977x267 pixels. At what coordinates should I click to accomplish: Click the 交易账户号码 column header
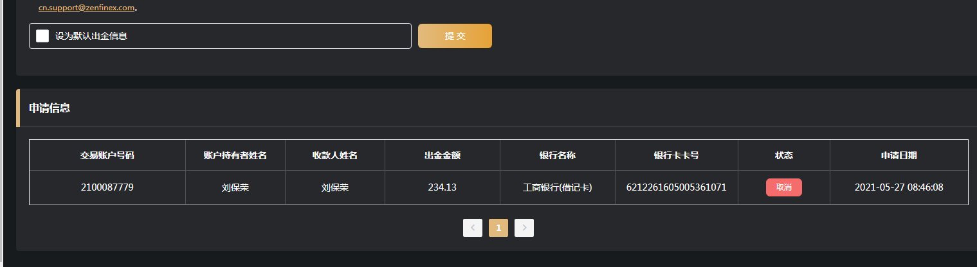coord(107,155)
